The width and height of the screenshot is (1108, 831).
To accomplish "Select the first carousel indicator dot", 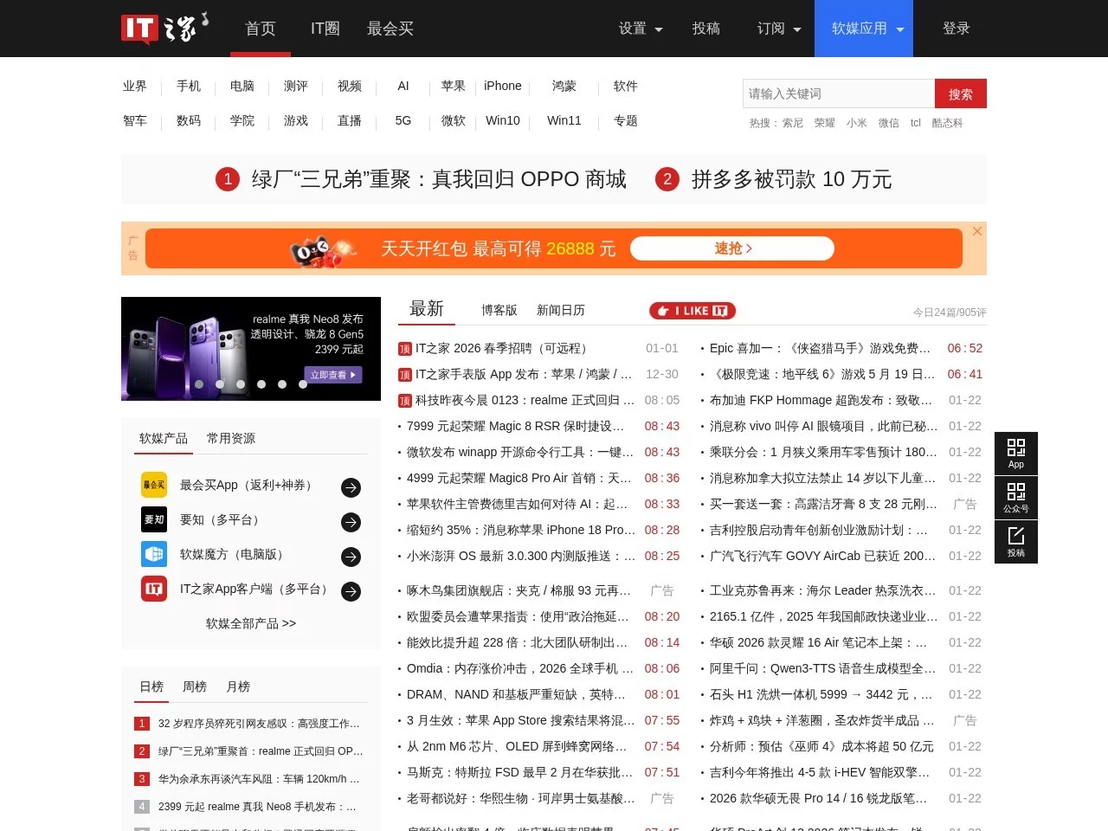I will pyautogui.click(x=199, y=384).
